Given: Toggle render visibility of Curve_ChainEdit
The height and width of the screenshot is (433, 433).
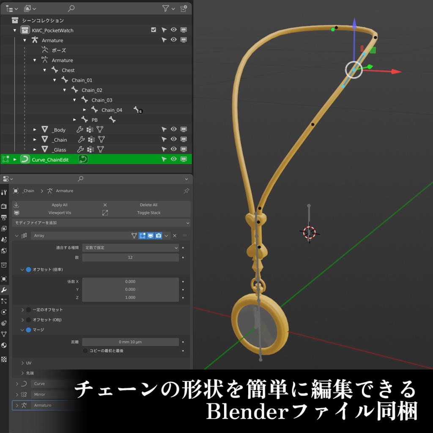Looking at the screenshot, I should point(184,159).
